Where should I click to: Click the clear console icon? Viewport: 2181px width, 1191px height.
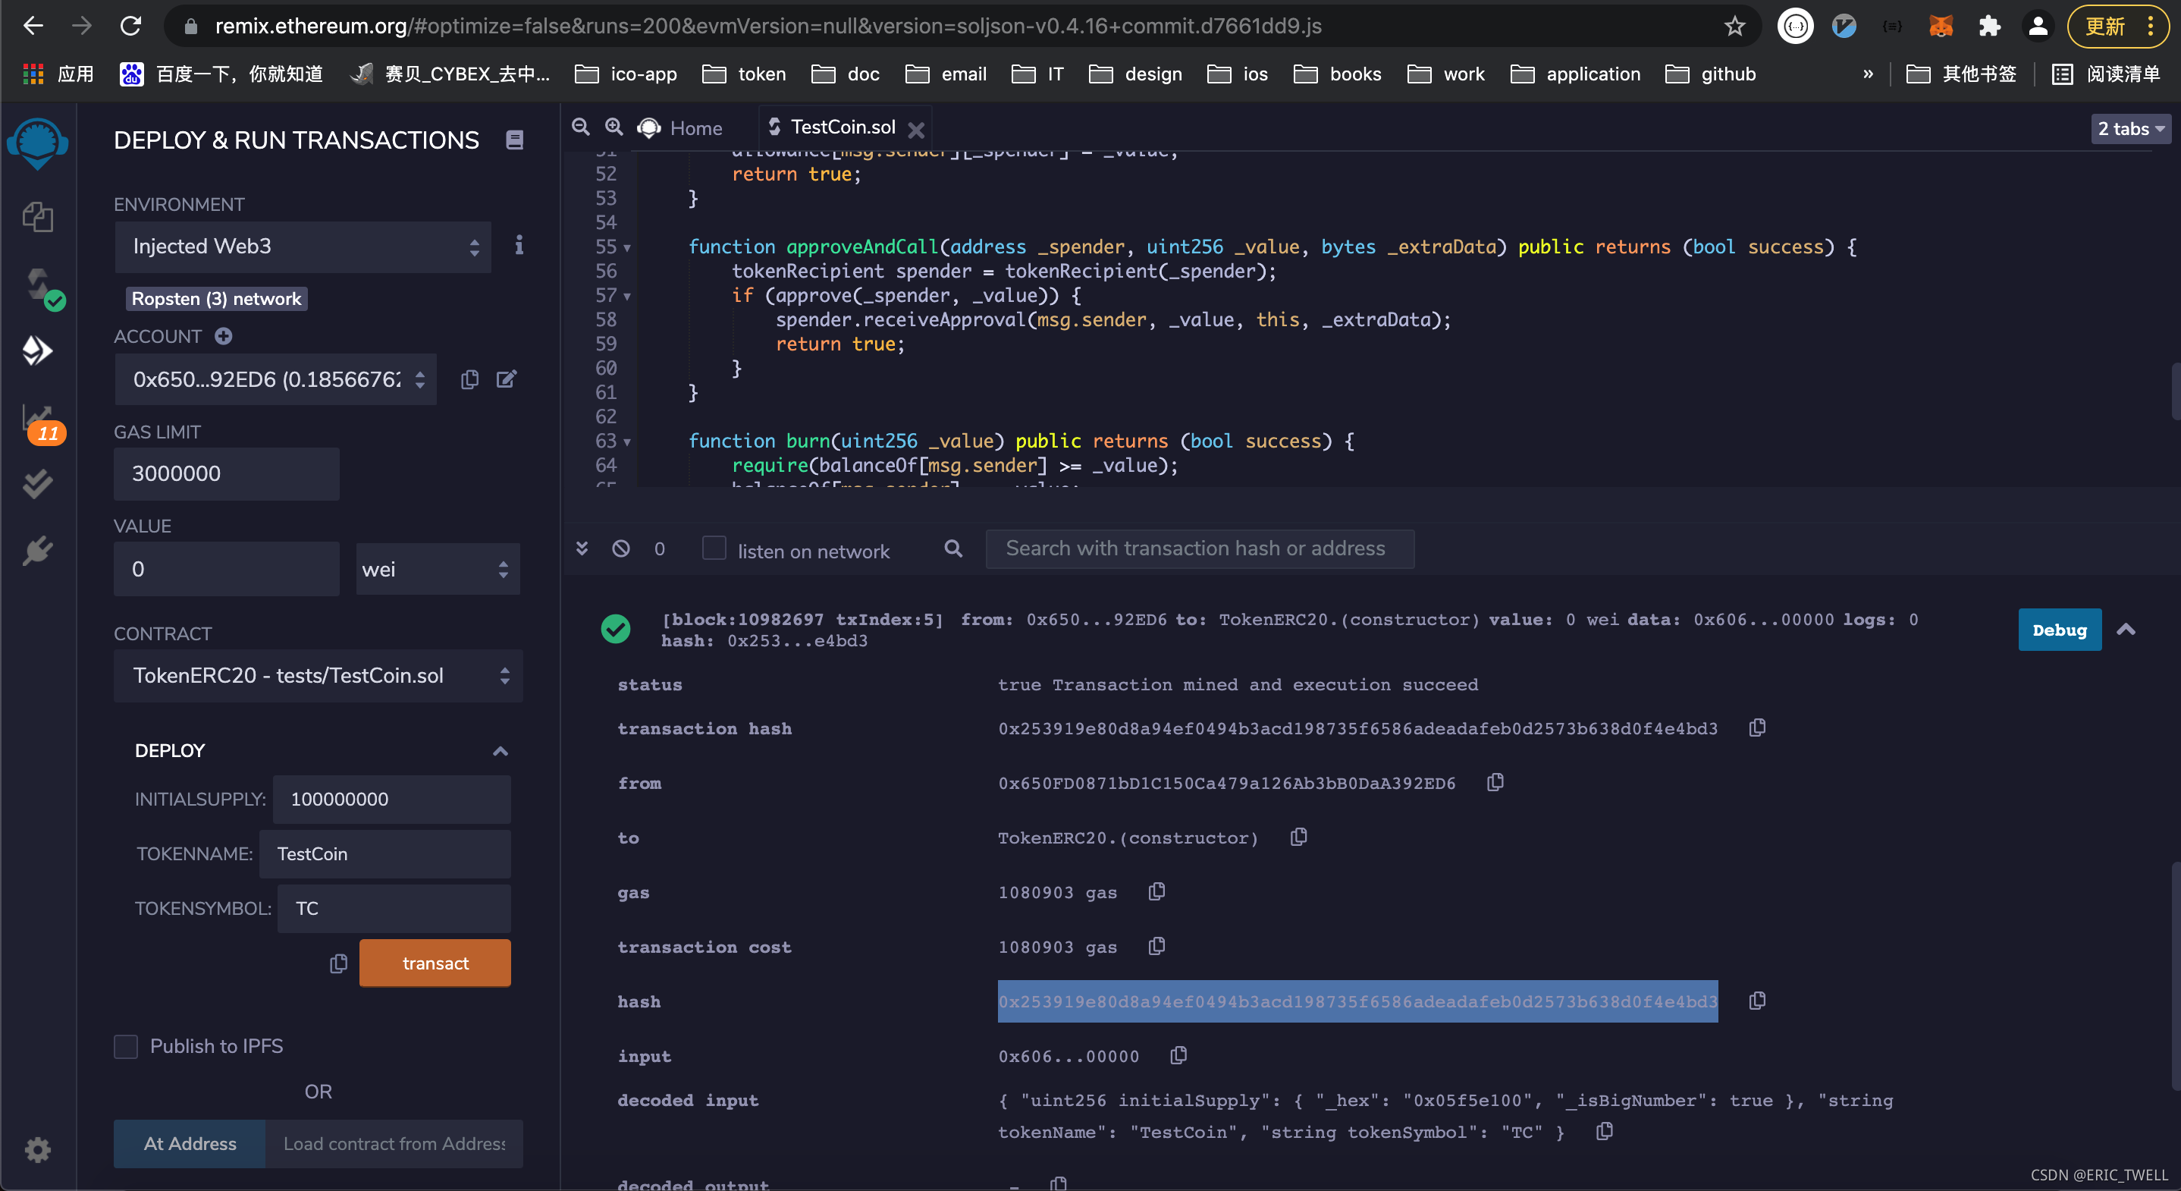620,549
